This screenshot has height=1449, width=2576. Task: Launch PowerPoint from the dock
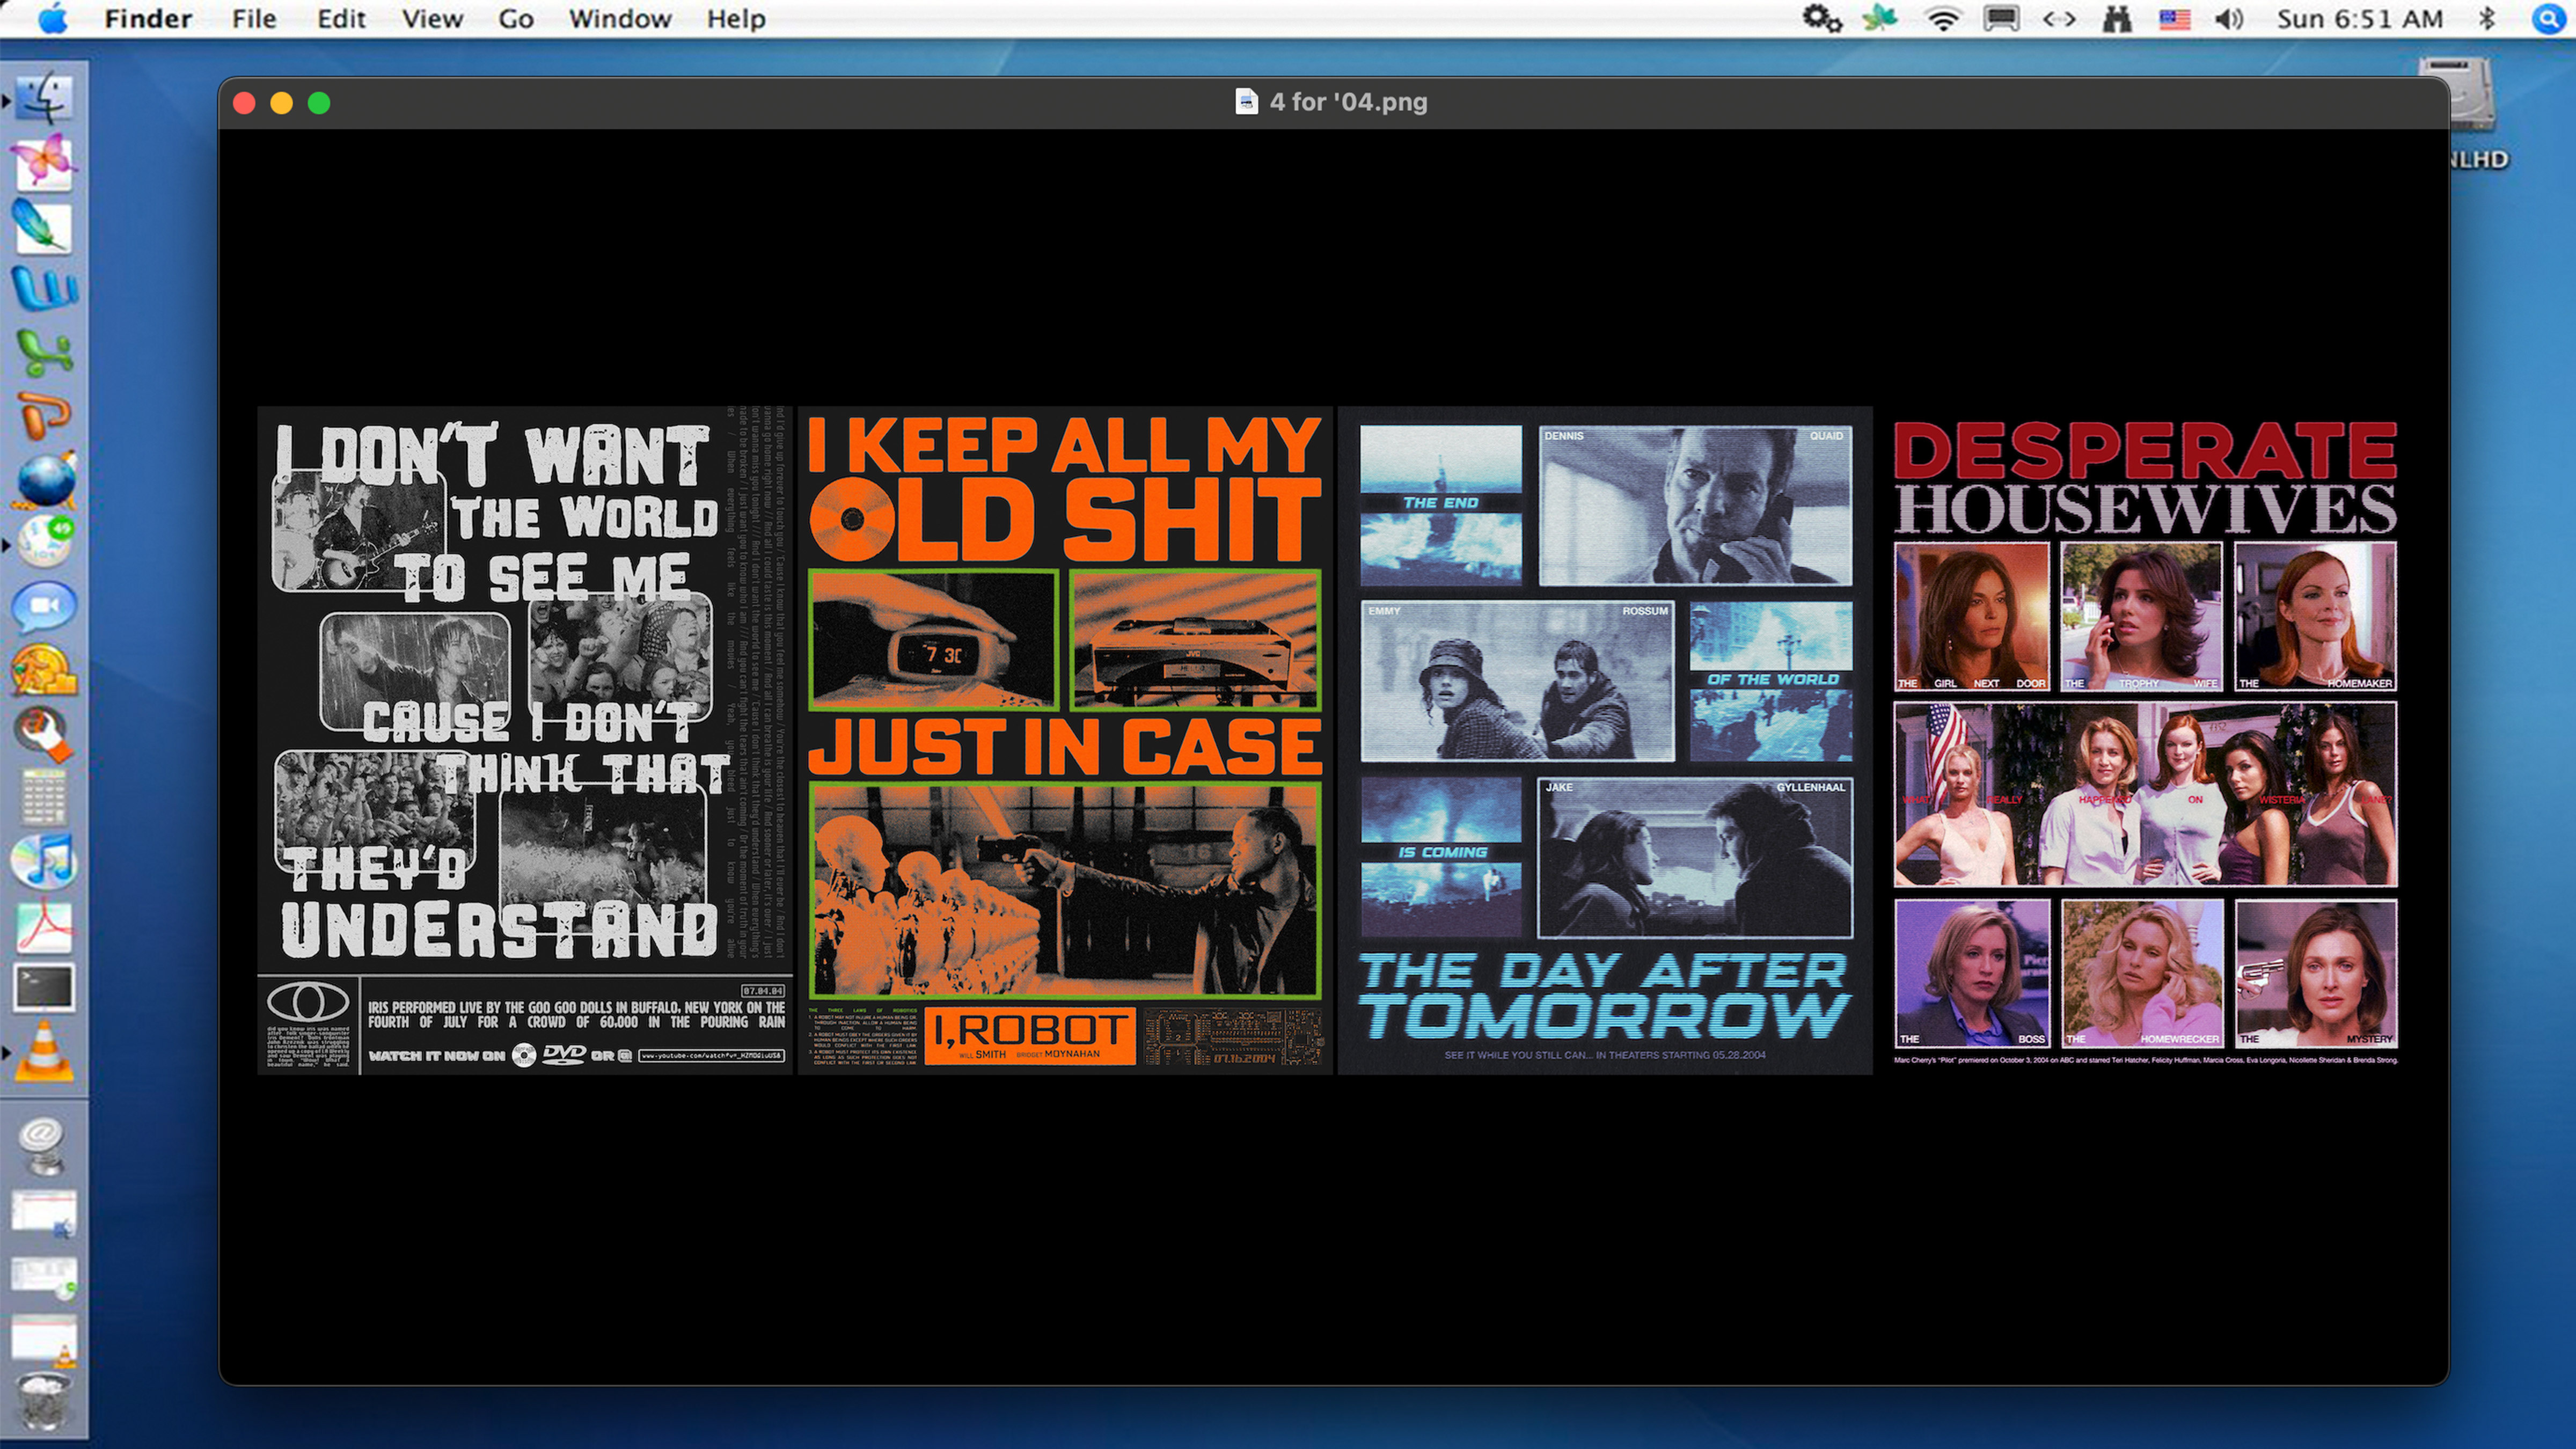(44, 416)
